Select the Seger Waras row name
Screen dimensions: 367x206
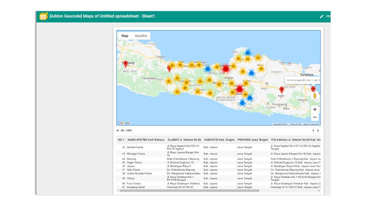tap(134, 163)
